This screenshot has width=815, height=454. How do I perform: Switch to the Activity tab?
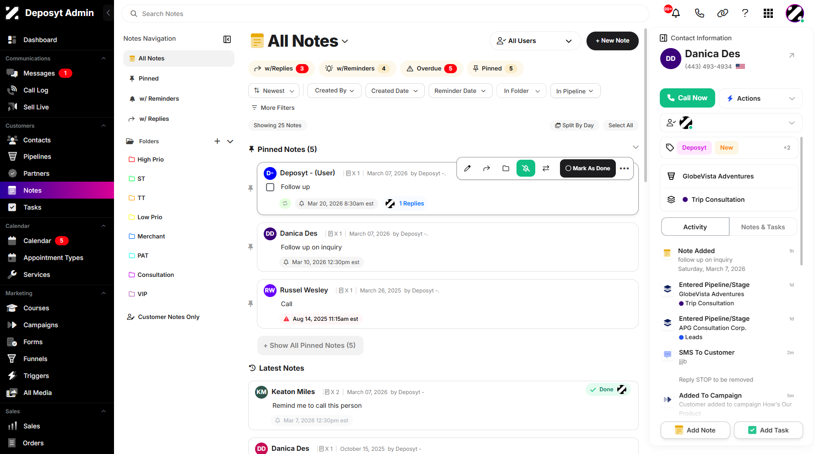[695, 227]
